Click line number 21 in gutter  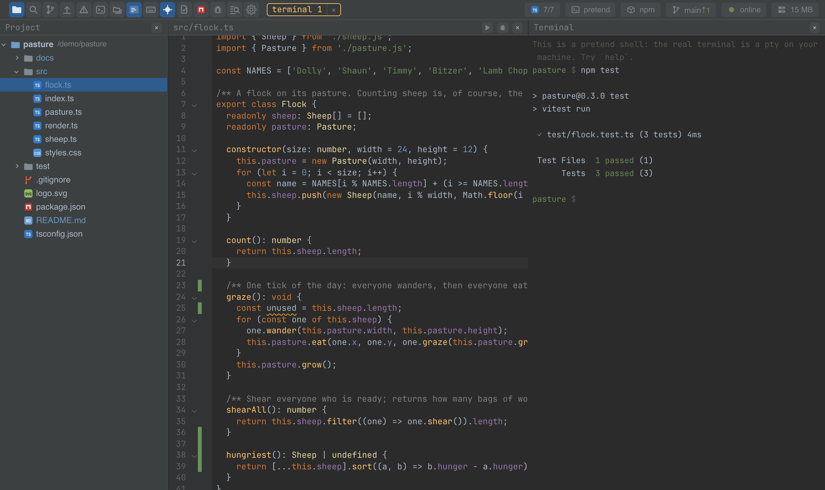pyautogui.click(x=181, y=262)
